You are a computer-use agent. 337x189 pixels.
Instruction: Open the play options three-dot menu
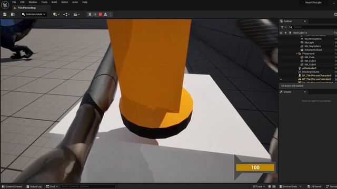[111, 14]
